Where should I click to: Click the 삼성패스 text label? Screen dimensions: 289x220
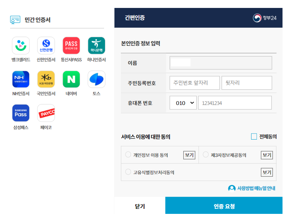click(21, 128)
